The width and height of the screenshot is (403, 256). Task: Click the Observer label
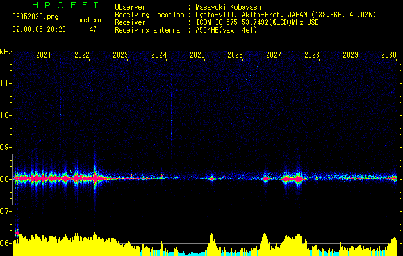click(130, 7)
